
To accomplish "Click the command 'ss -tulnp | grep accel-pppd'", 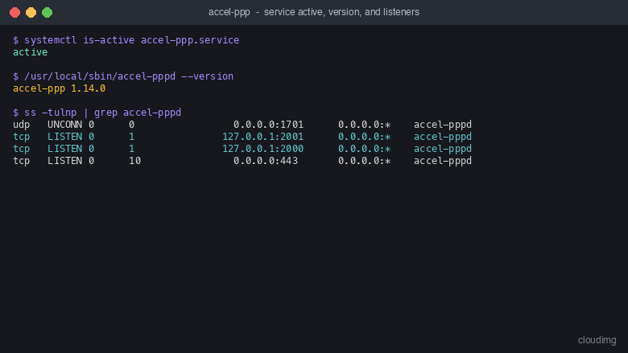I will (102, 113).
